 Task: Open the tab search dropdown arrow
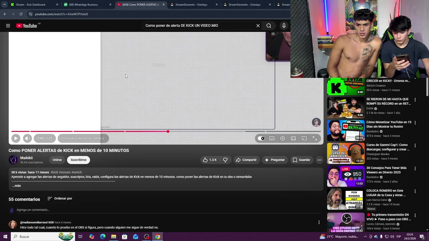4,5
